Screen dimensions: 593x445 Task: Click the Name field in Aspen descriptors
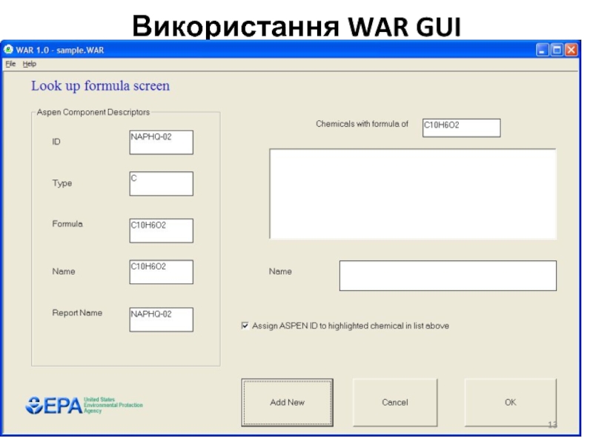pyautogui.click(x=162, y=271)
